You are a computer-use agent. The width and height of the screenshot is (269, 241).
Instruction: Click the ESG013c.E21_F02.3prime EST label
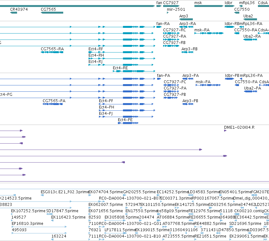click(x=65, y=192)
